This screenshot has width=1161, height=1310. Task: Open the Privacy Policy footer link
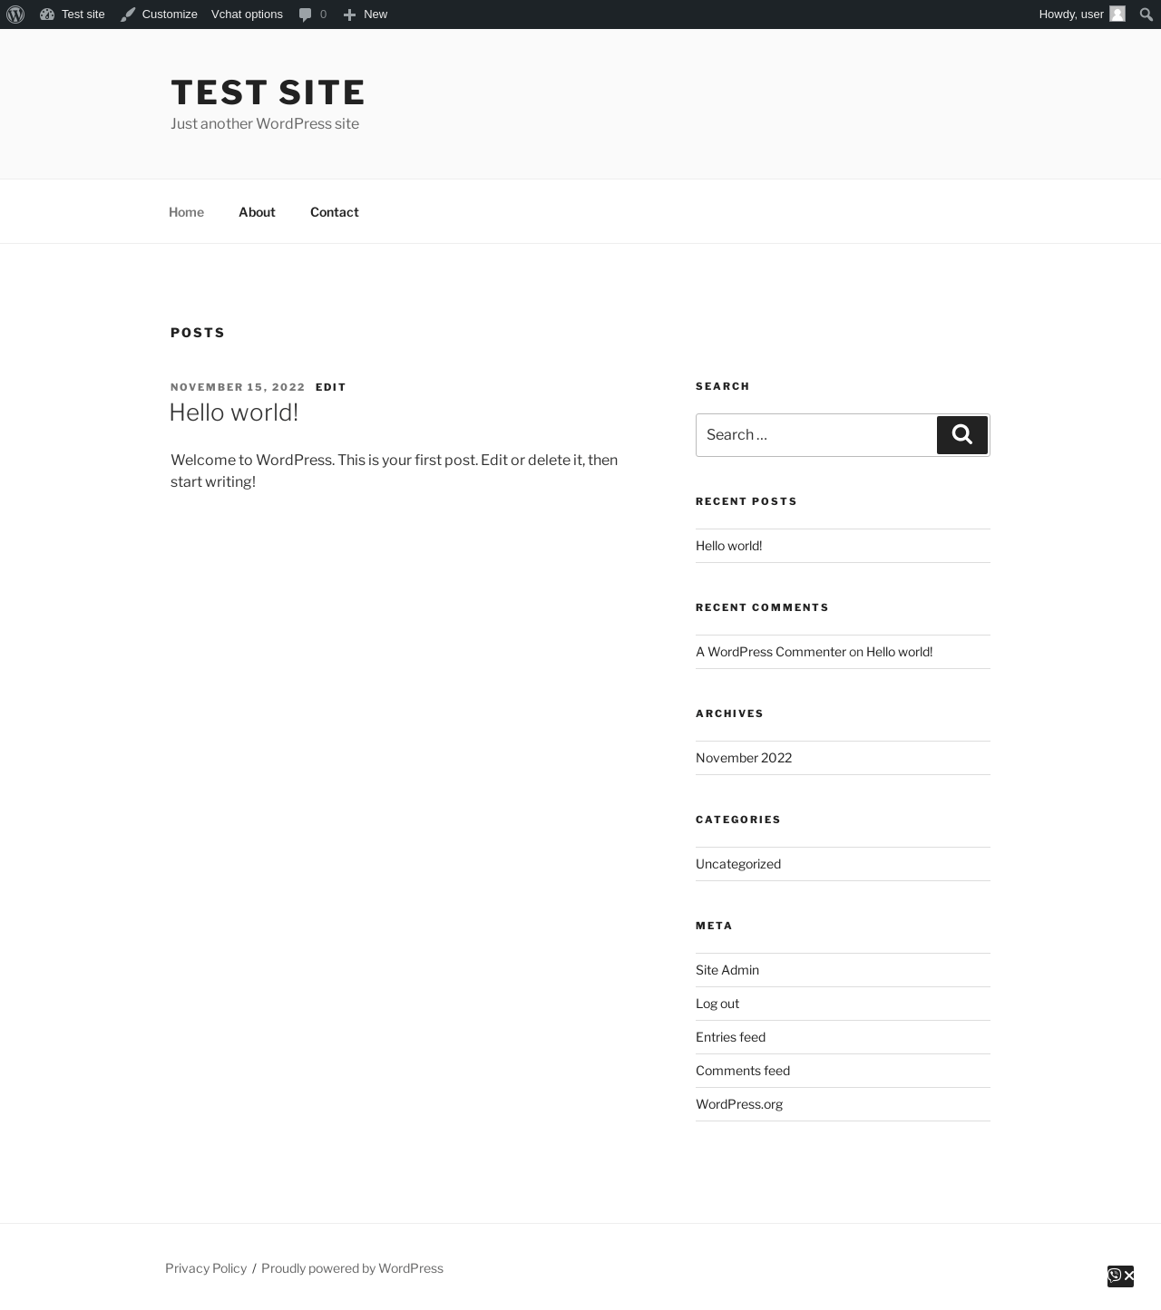(x=206, y=1268)
